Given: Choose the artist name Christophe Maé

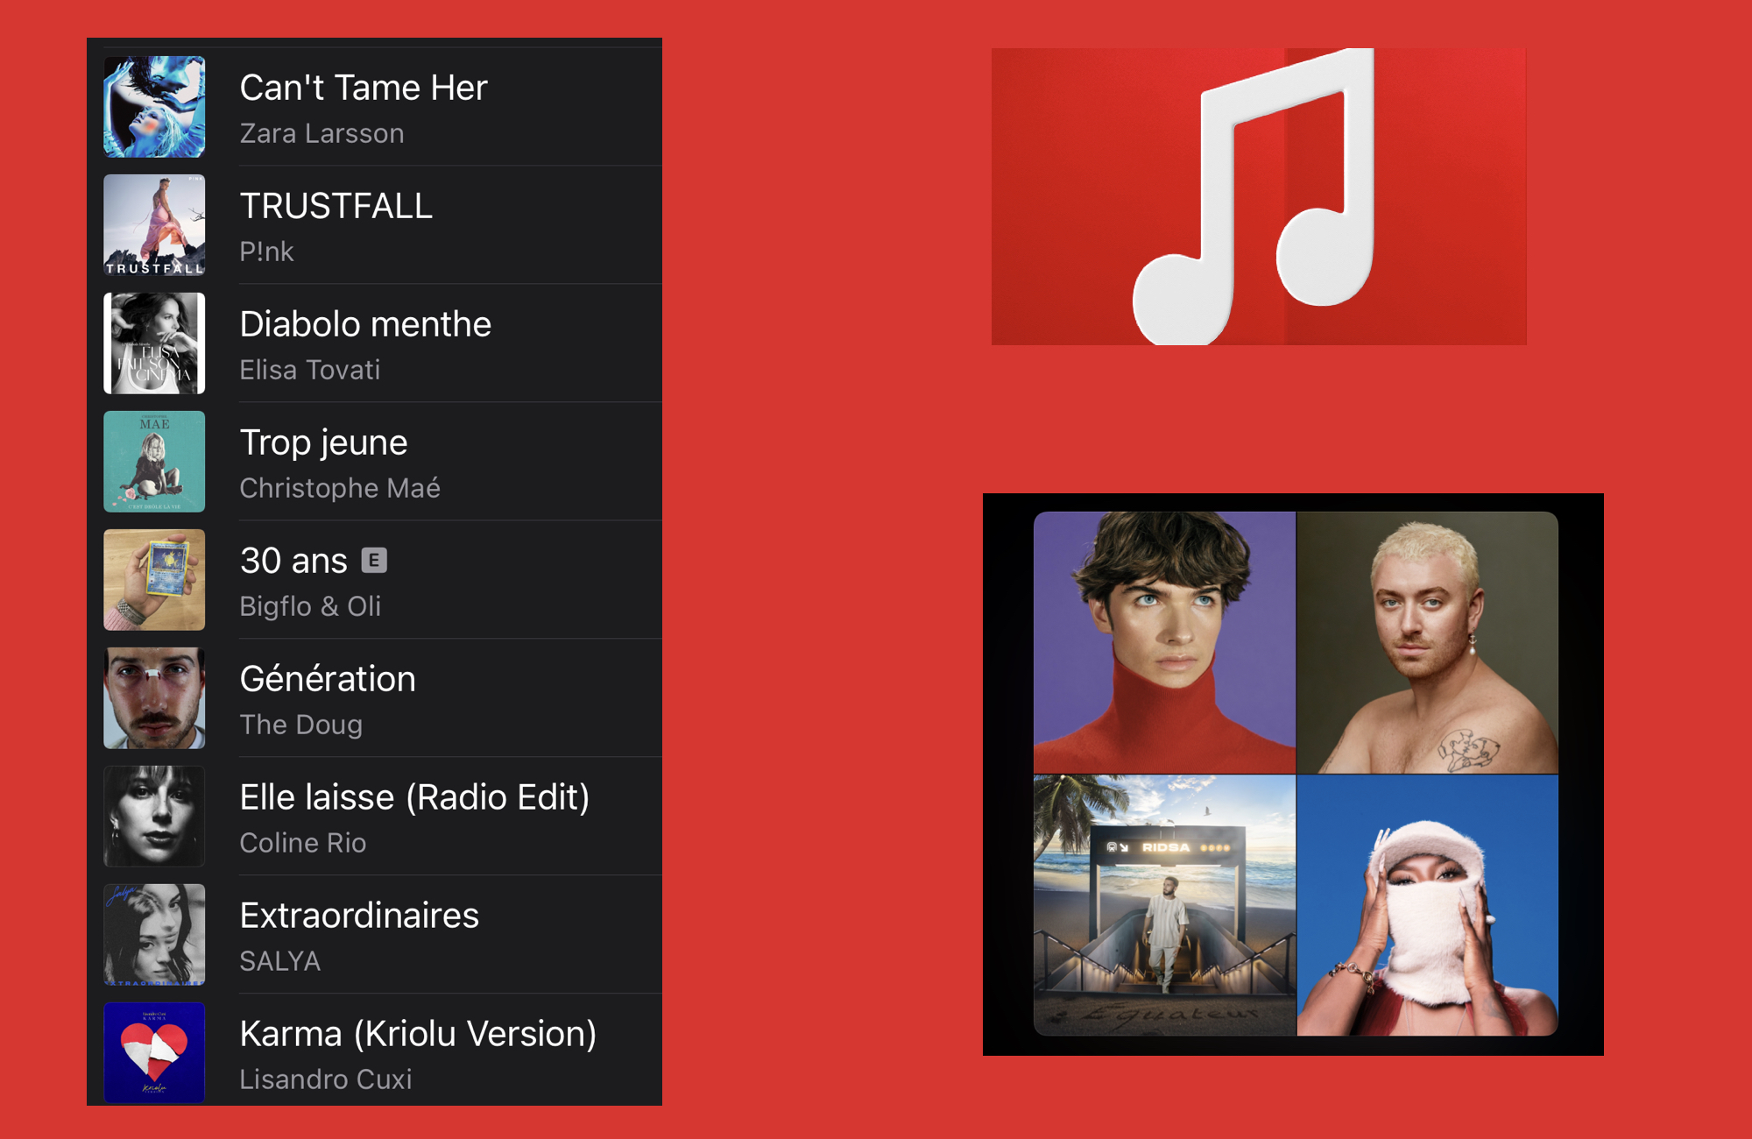Looking at the screenshot, I should point(340,488).
